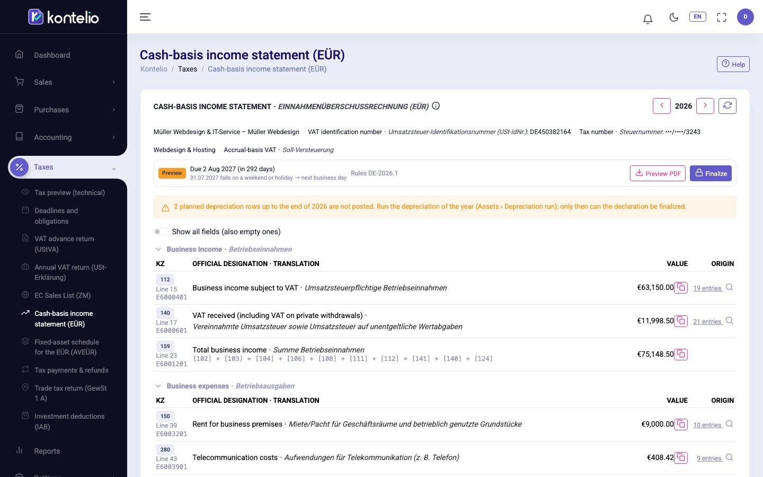763x477 pixels.
Task: Open Dashboard in the sidebar
Action: (x=64, y=55)
